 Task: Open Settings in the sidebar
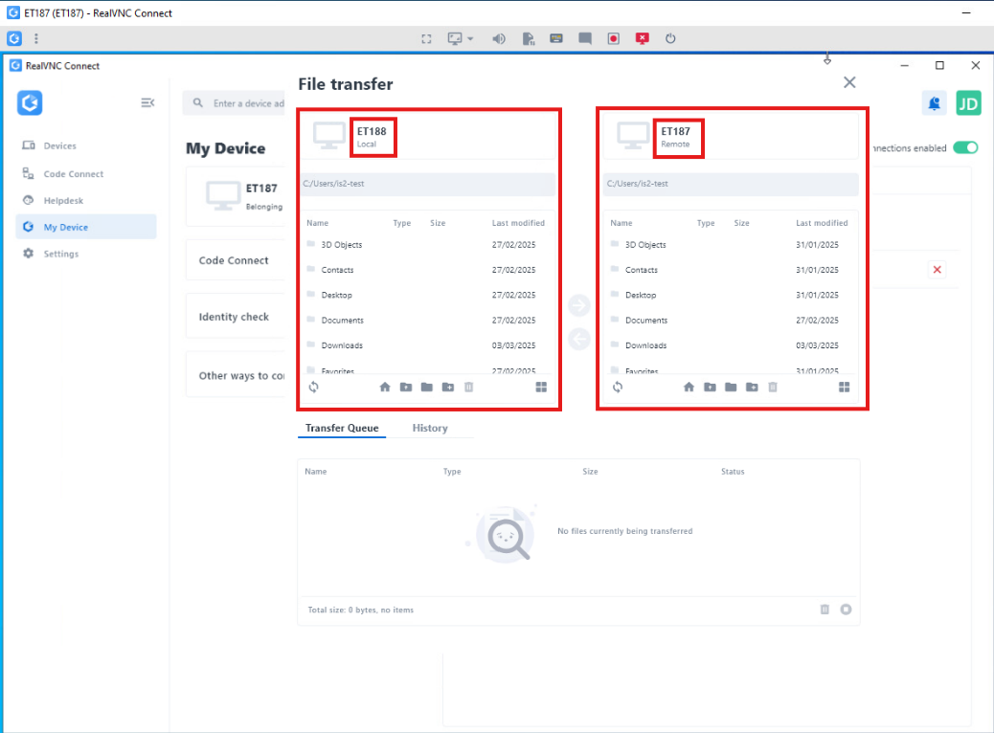85,254
